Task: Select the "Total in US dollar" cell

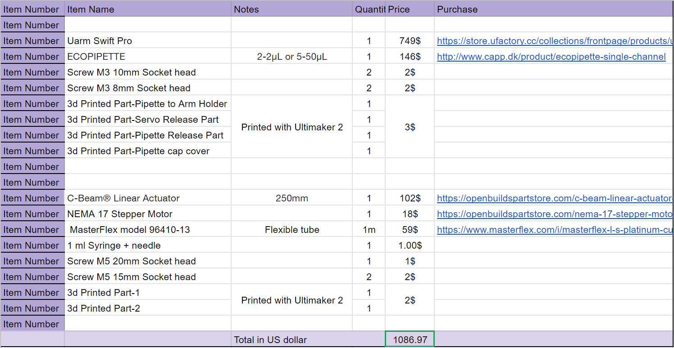Action: coord(291,340)
